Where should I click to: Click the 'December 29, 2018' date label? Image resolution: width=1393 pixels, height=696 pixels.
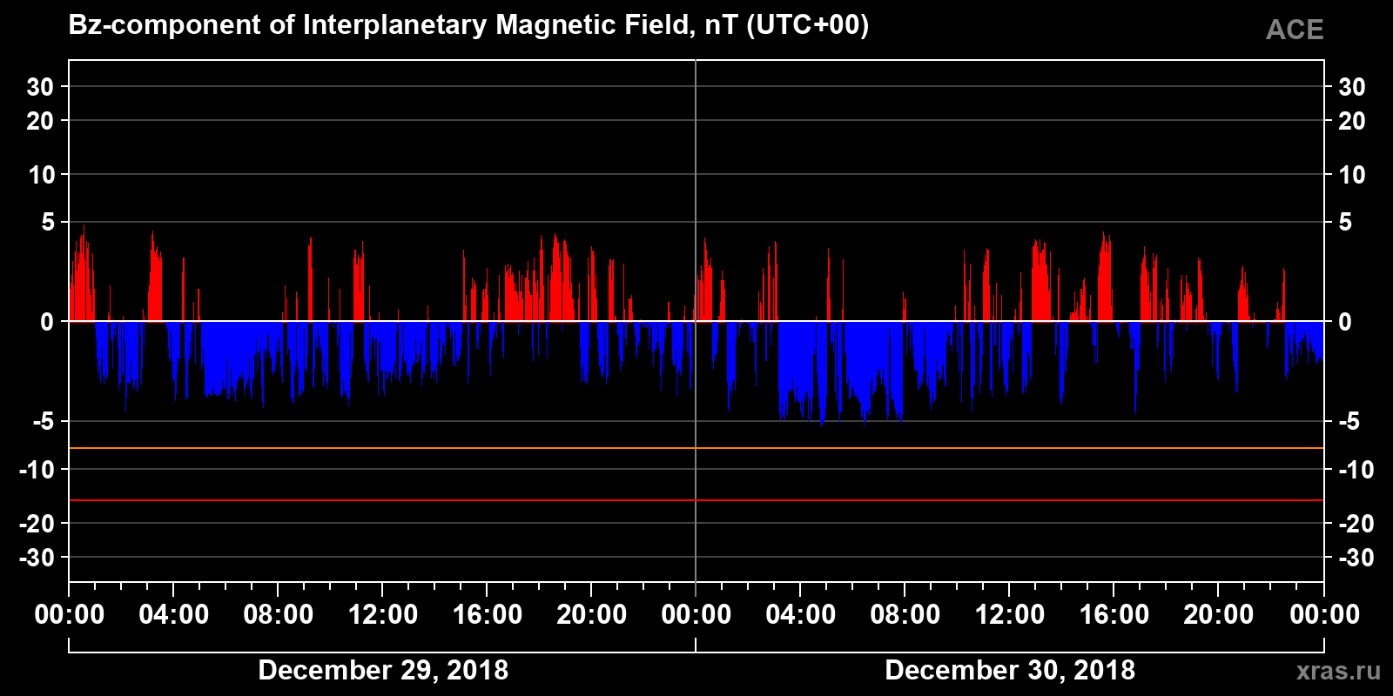(x=383, y=670)
